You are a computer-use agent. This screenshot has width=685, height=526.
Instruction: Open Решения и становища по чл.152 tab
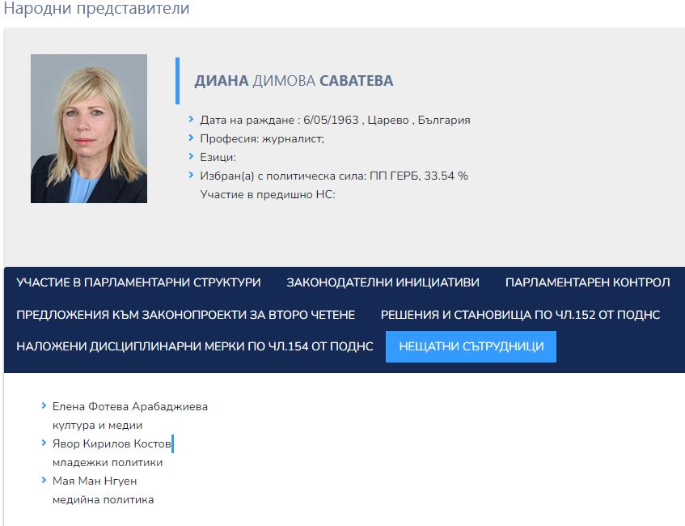click(x=520, y=315)
